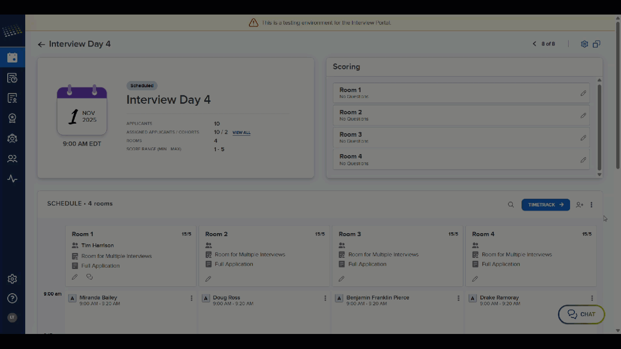Edit Room 4's scoring with the pencil icon

coord(583,159)
